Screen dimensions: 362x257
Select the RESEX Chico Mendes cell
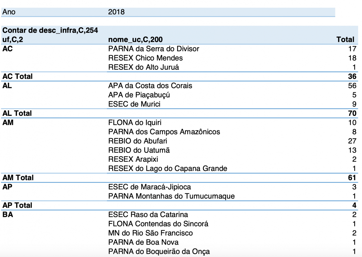click(x=145, y=58)
